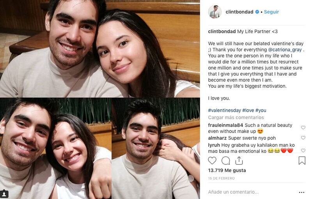Open the @catriona_gray mention link
The image size is (312, 199).
pyautogui.click(x=285, y=49)
